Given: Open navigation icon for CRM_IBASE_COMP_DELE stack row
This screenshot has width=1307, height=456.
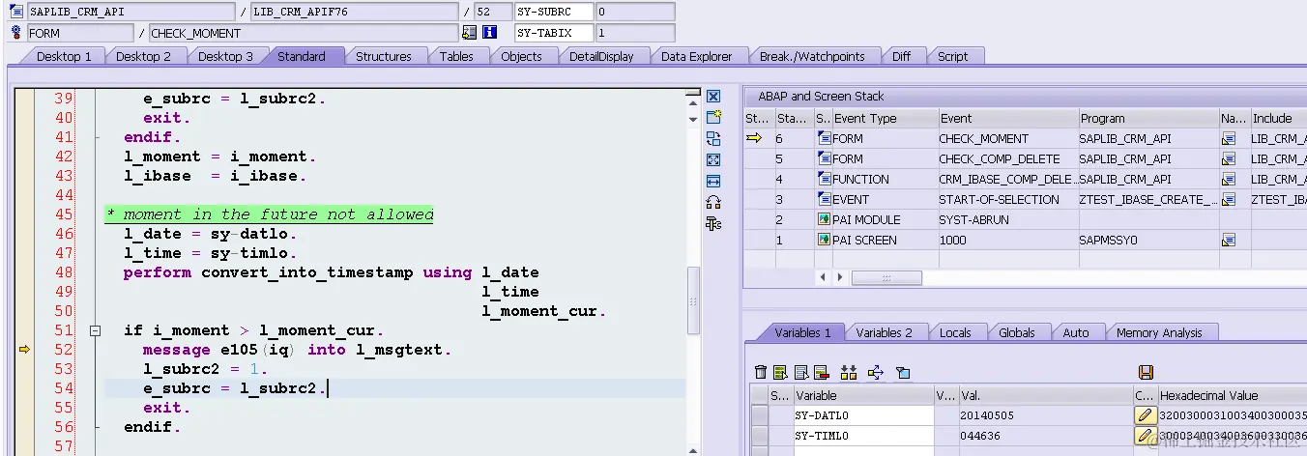Looking at the screenshot, I should coord(1229,179).
